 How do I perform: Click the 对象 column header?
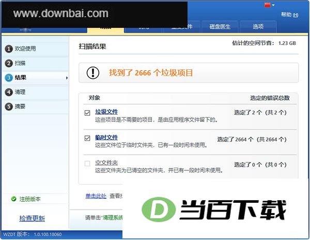(x=95, y=98)
